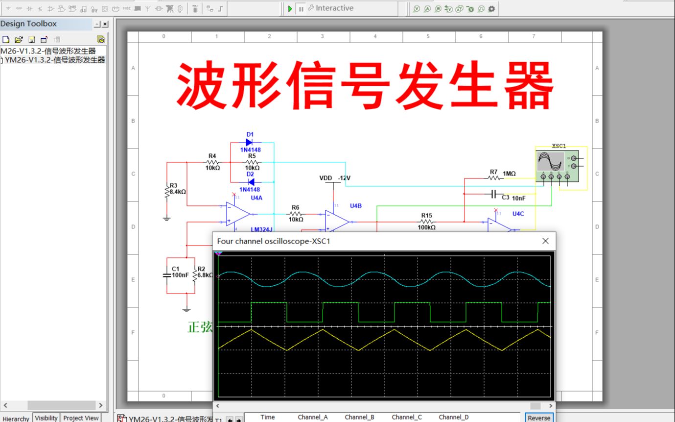Toggle the Reverse background on the oscilloscope
Screen dimensions: 675x422
(538, 418)
